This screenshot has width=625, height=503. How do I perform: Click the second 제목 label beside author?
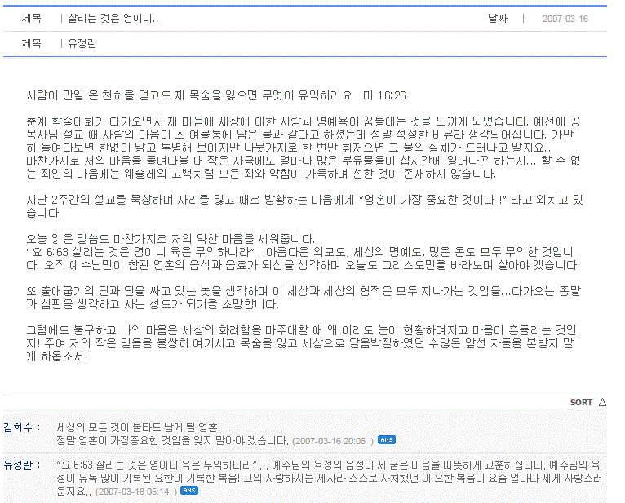coord(32,43)
